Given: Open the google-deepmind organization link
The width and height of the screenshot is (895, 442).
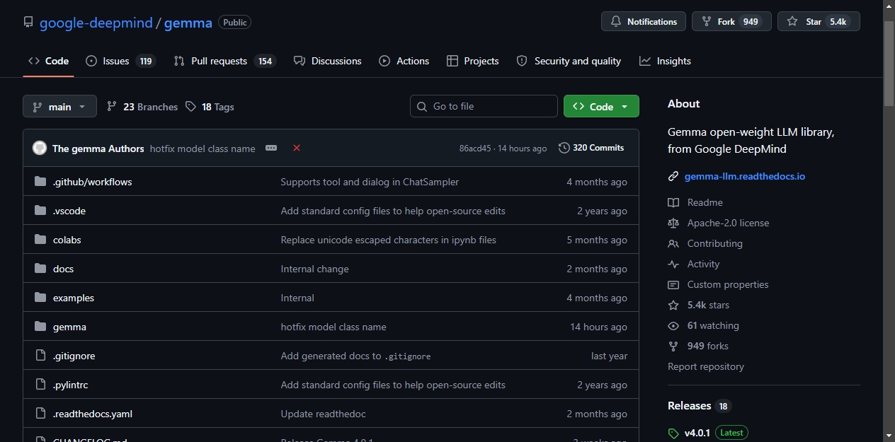Looking at the screenshot, I should coord(96,23).
